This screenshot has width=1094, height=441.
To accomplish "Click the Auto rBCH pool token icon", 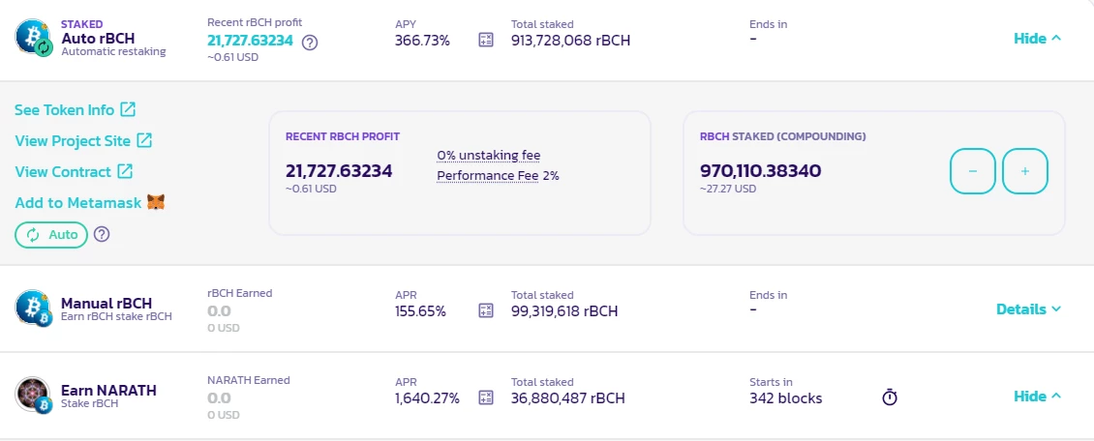I will [x=34, y=38].
